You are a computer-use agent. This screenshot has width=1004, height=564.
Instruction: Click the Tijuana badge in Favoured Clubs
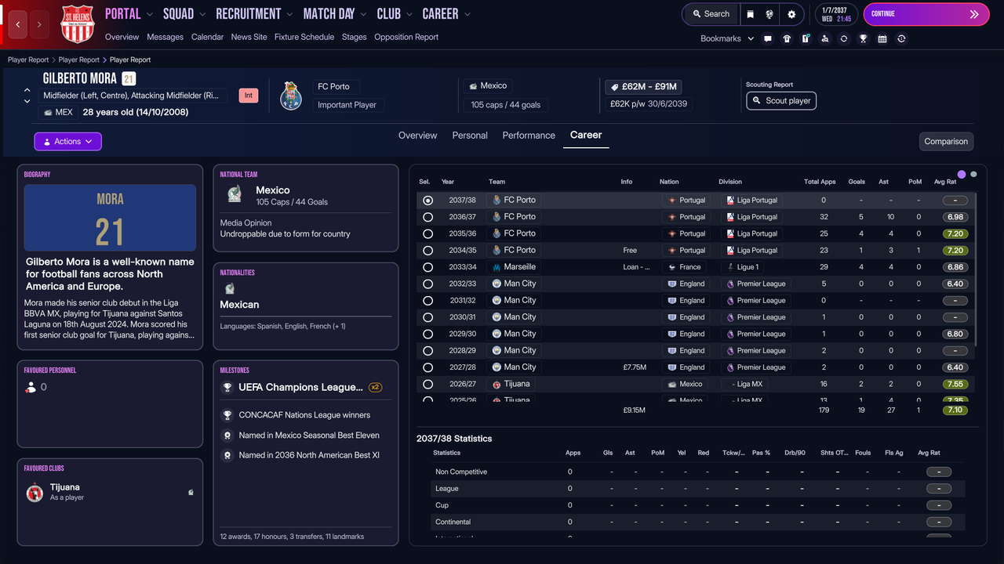[x=35, y=492]
